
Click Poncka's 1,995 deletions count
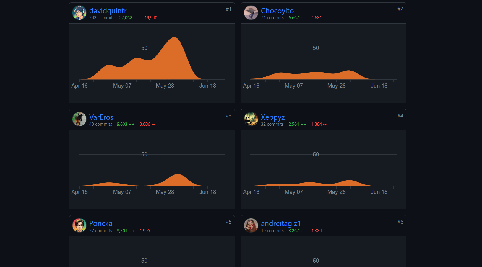click(147, 231)
